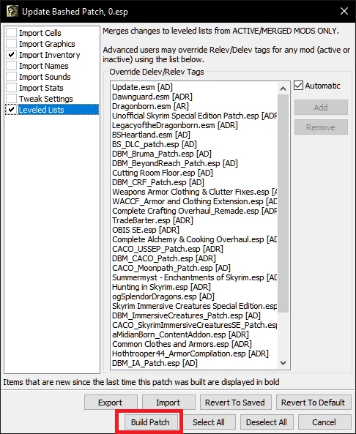This screenshot has height=434, width=356.
Task: Select Weapons Armor Clothing & Clutter Fixes.esp
Action: coord(195,192)
